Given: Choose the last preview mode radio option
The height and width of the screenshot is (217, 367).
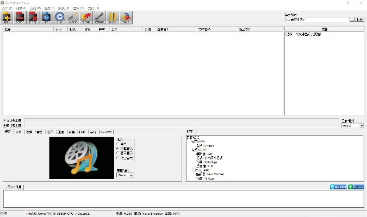Looking at the screenshot, I should (117, 158).
